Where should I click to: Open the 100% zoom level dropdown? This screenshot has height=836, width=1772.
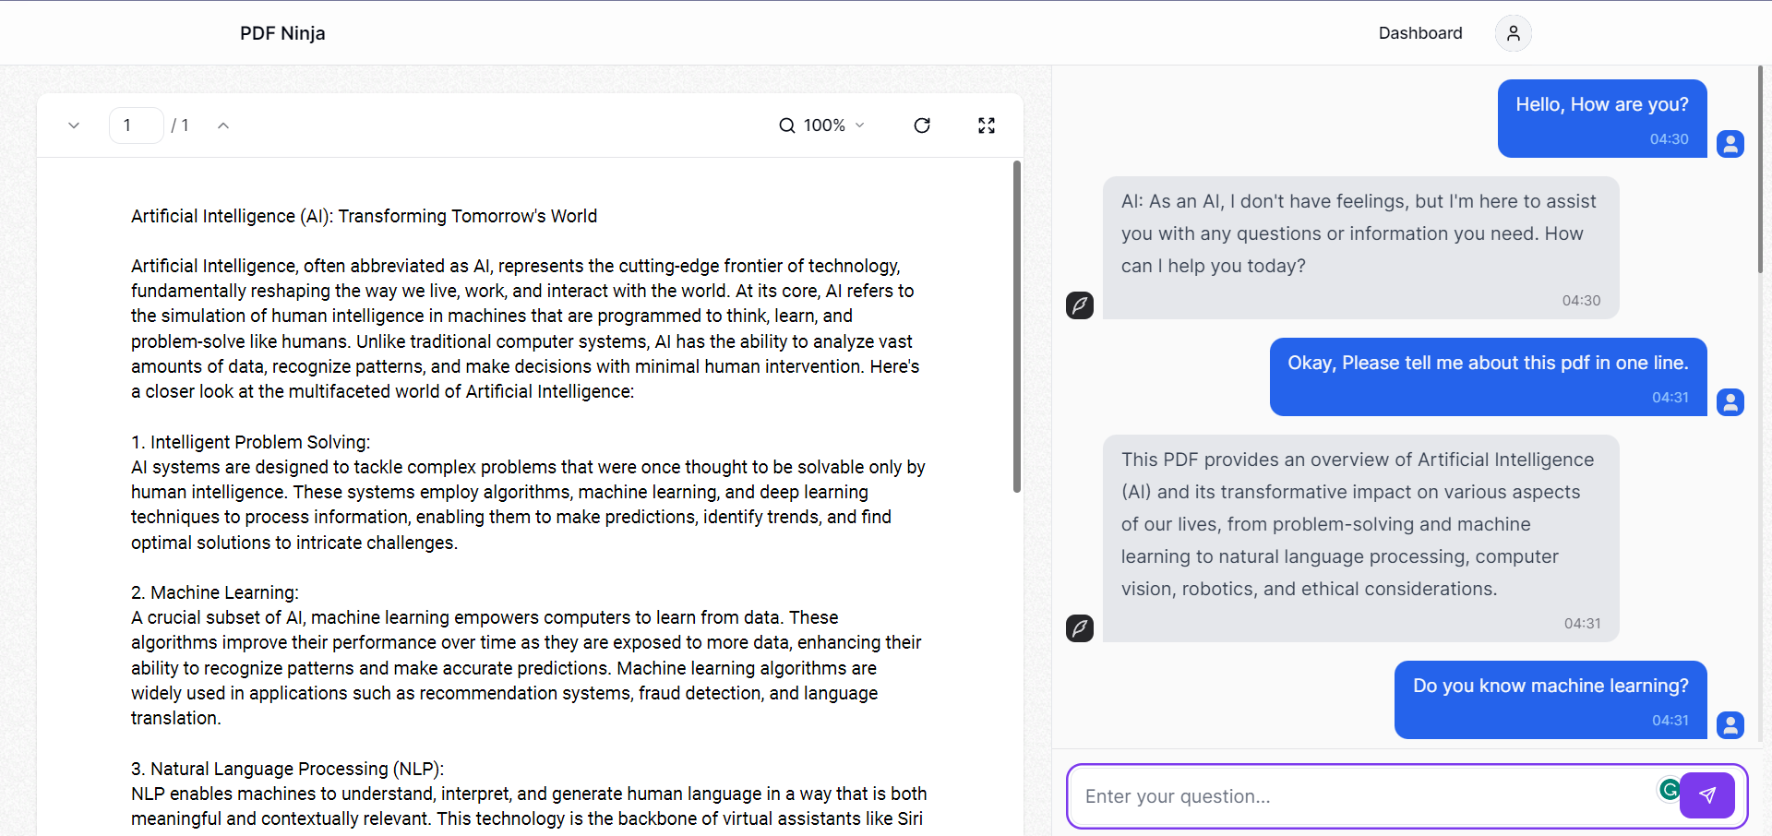[x=830, y=125]
